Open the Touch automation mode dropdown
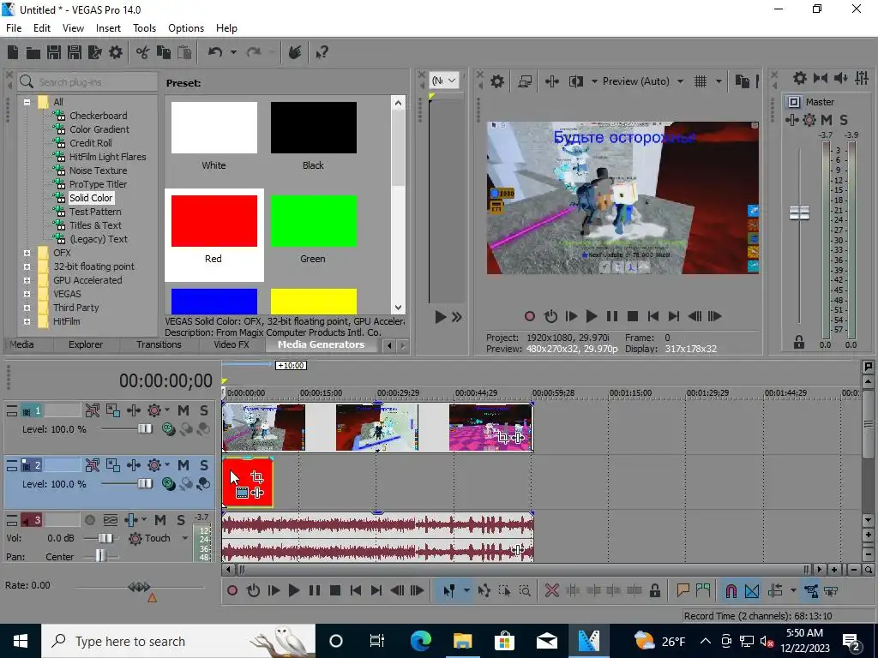This screenshot has width=878, height=658. (185, 538)
